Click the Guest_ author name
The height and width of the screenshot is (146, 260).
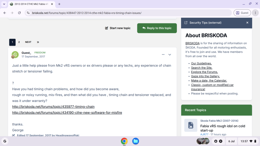point(26,53)
